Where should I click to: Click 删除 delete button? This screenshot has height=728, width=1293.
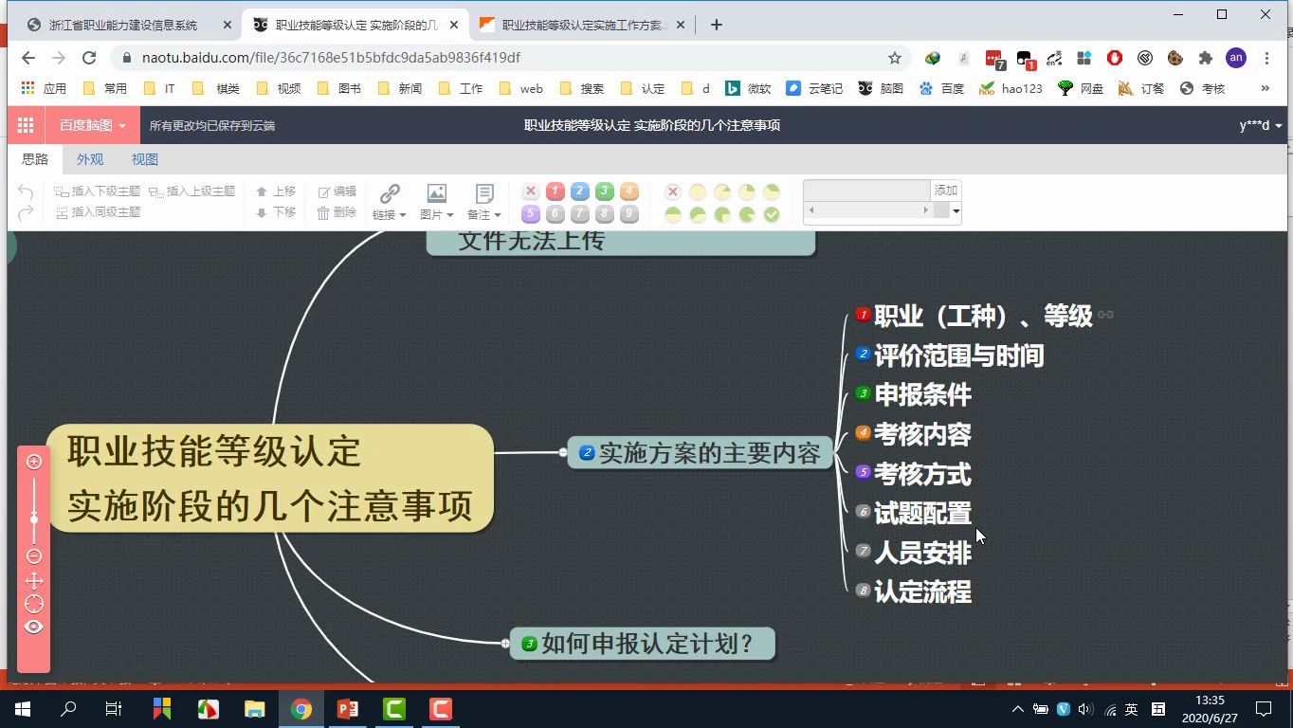[337, 212]
